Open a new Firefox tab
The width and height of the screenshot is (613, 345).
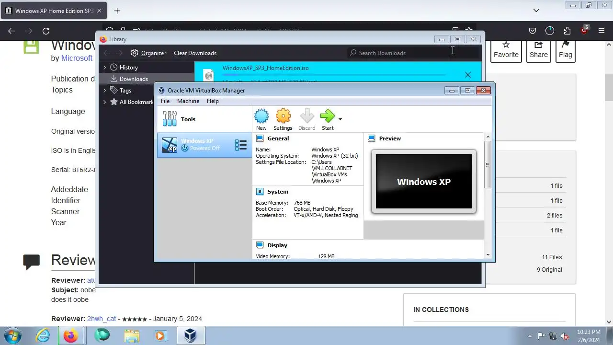pos(117,11)
